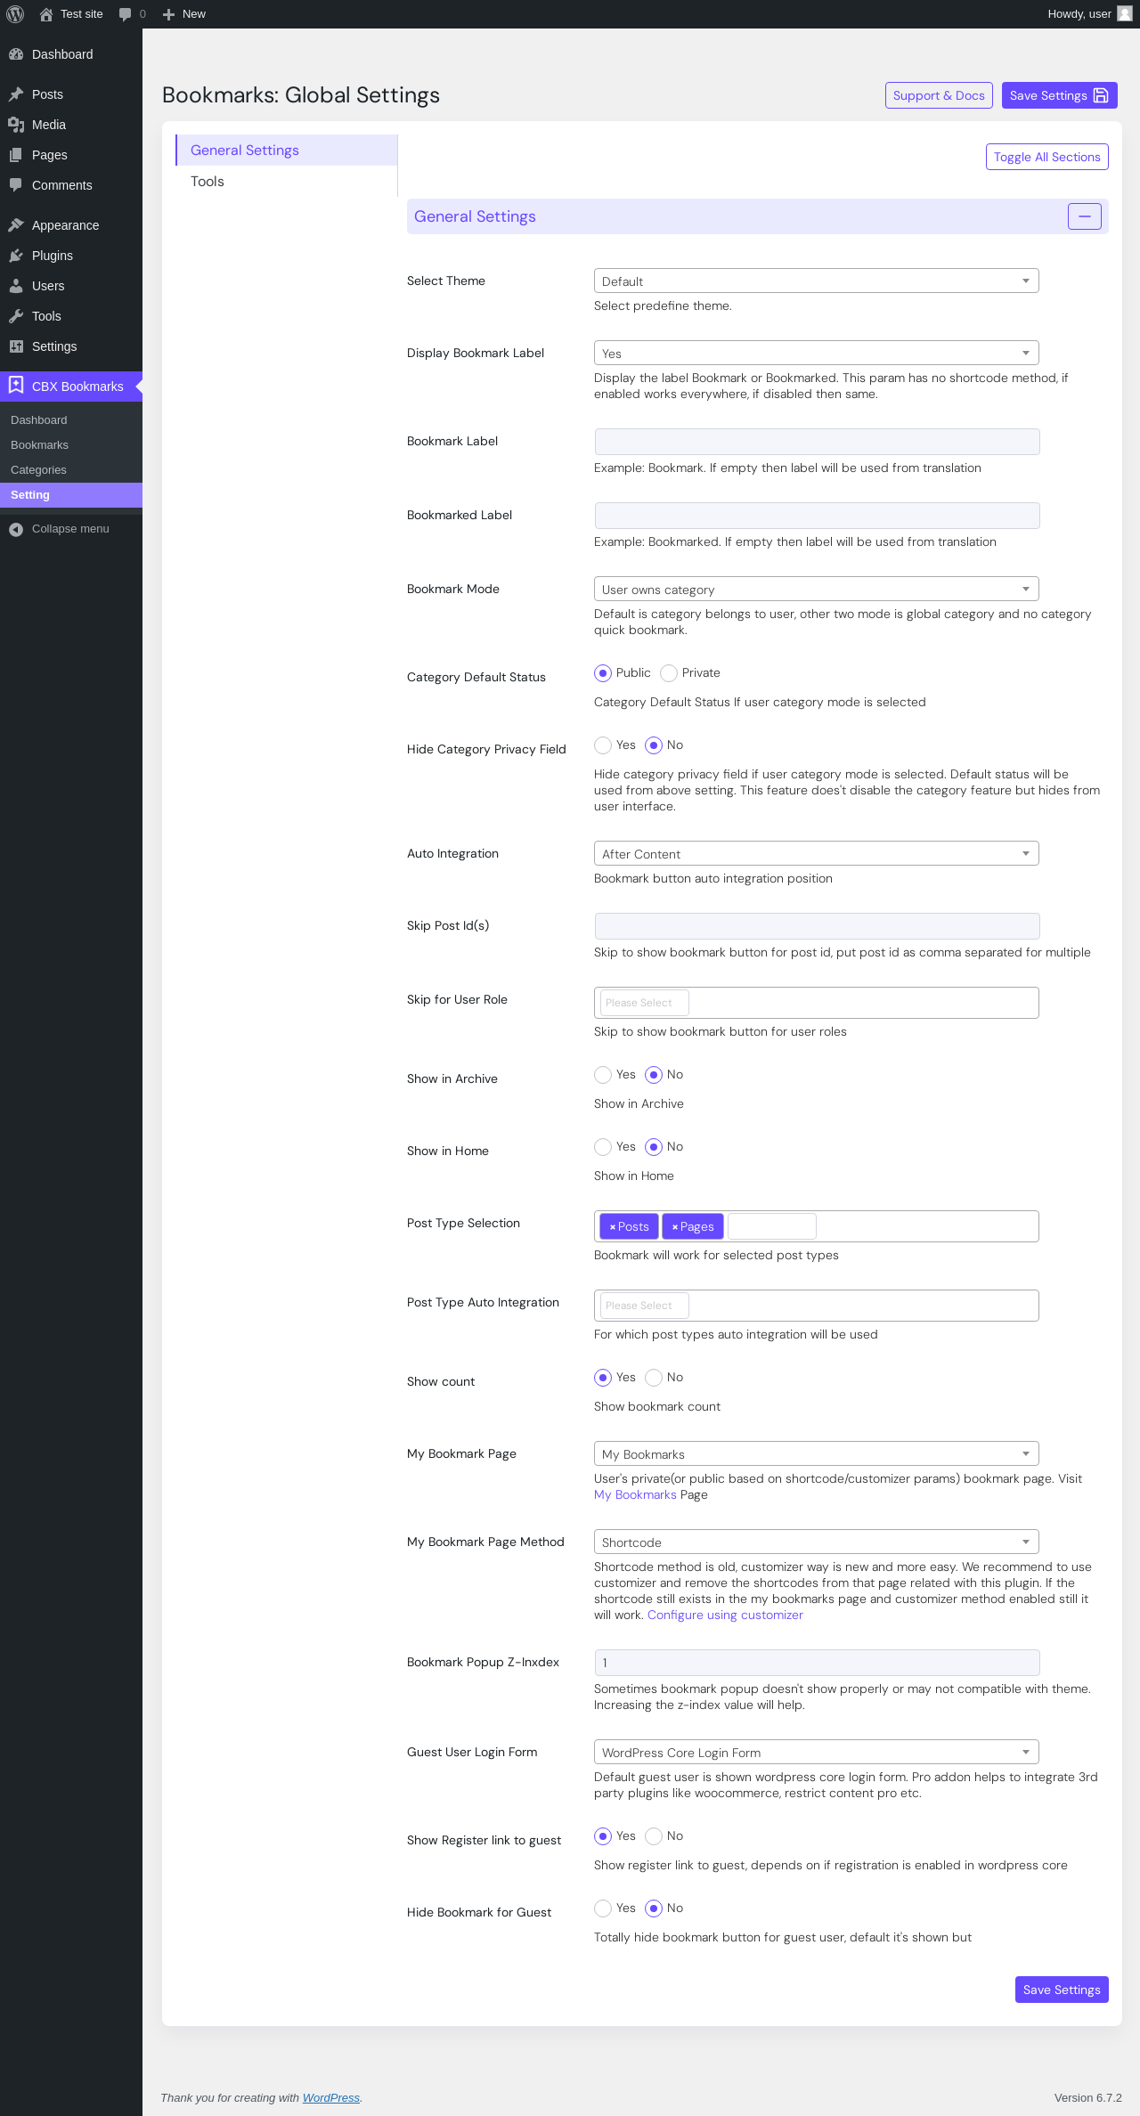Open Categories in the CBX Bookmarks submenu
This screenshot has height=2116, width=1140.
(38, 470)
